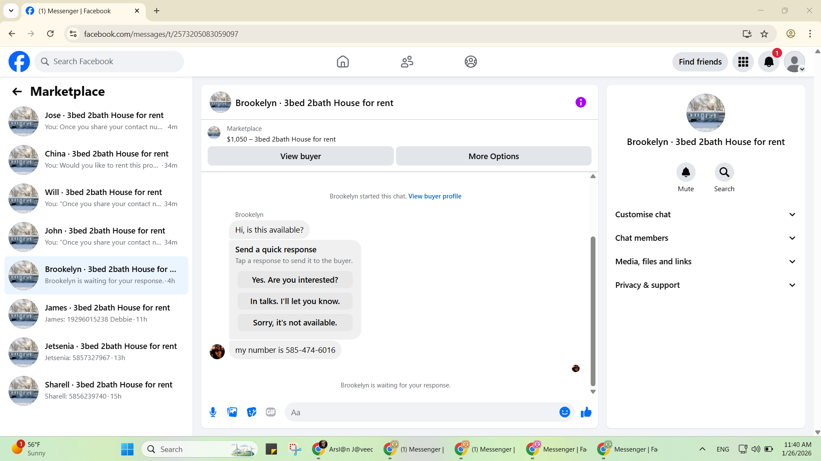
Task: Click the Marketplace listing $1,050 text
Action: [281, 139]
